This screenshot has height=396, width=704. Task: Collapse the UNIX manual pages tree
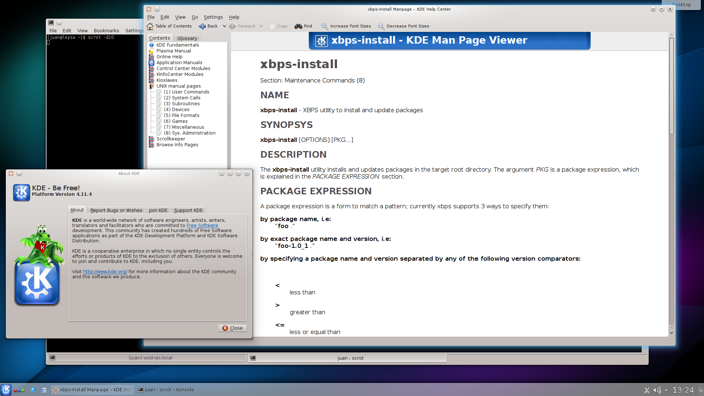coord(151,86)
